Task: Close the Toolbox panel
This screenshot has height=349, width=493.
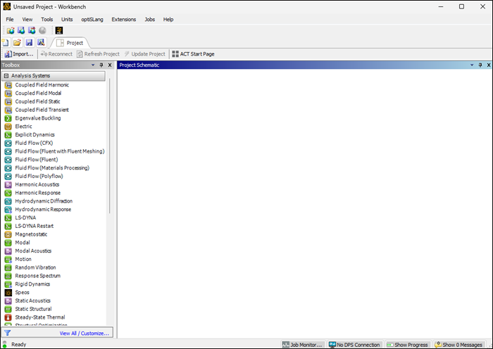Action: click(x=110, y=65)
